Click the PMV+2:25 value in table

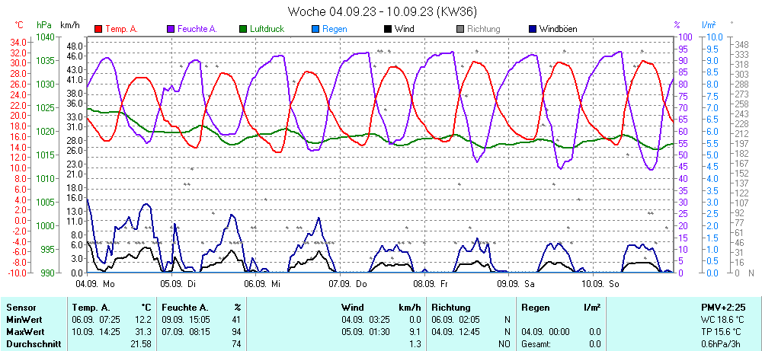coord(723,307)
